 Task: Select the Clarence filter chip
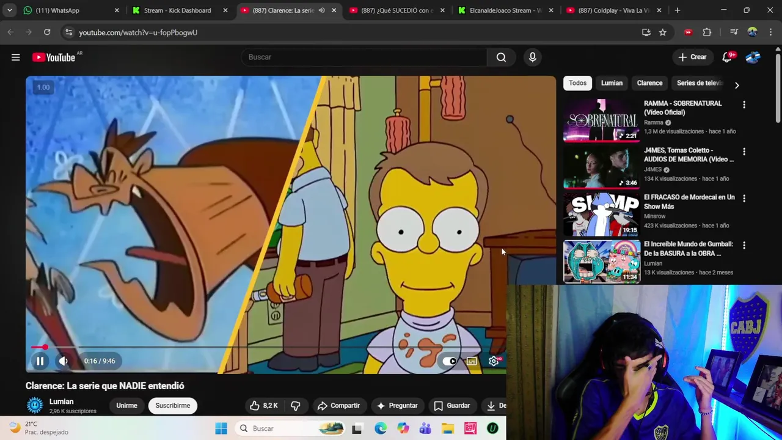649,83
